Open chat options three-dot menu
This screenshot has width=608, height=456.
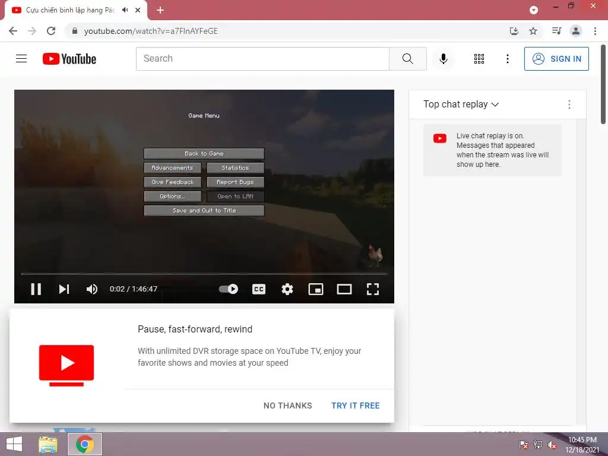click(x=569, y=104)
